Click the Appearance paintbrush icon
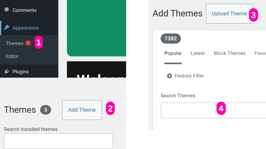This screenshot has width=266, height=149. point(6,27)
